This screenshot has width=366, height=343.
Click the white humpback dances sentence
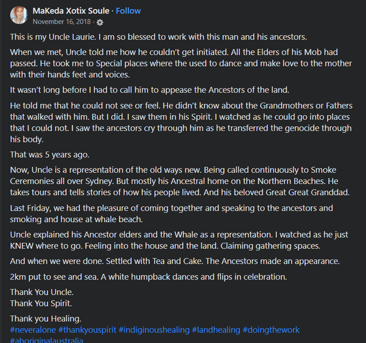click(148, 277)
